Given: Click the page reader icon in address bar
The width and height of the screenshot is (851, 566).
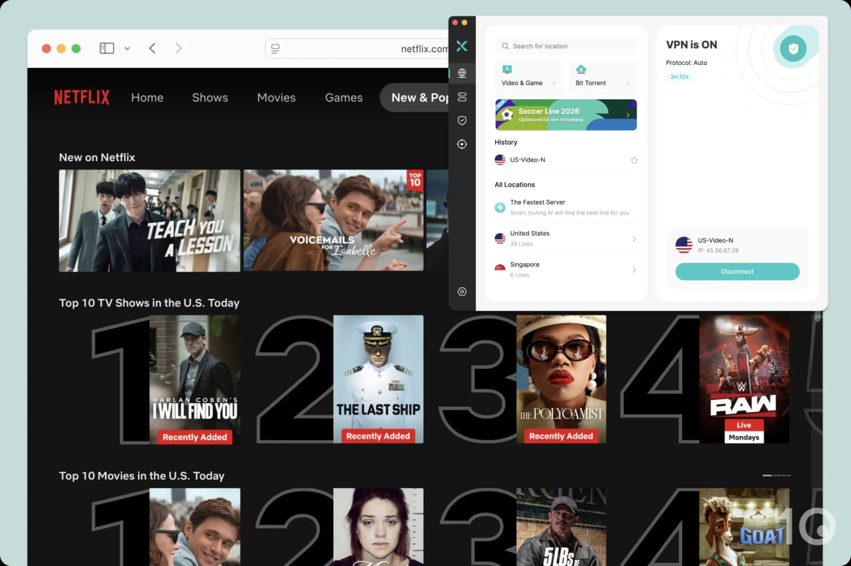Looking at the screenshot, I should pyautogui.click(x=275, y=49).
